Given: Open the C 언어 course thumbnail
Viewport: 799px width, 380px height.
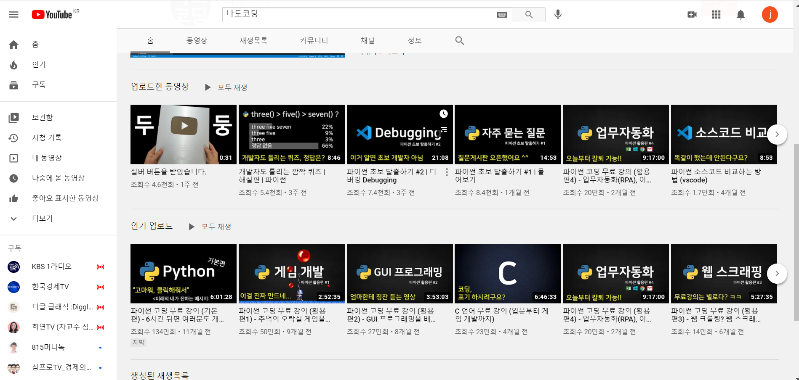Looking at the screenshot, I should click(x=508, y=274).
